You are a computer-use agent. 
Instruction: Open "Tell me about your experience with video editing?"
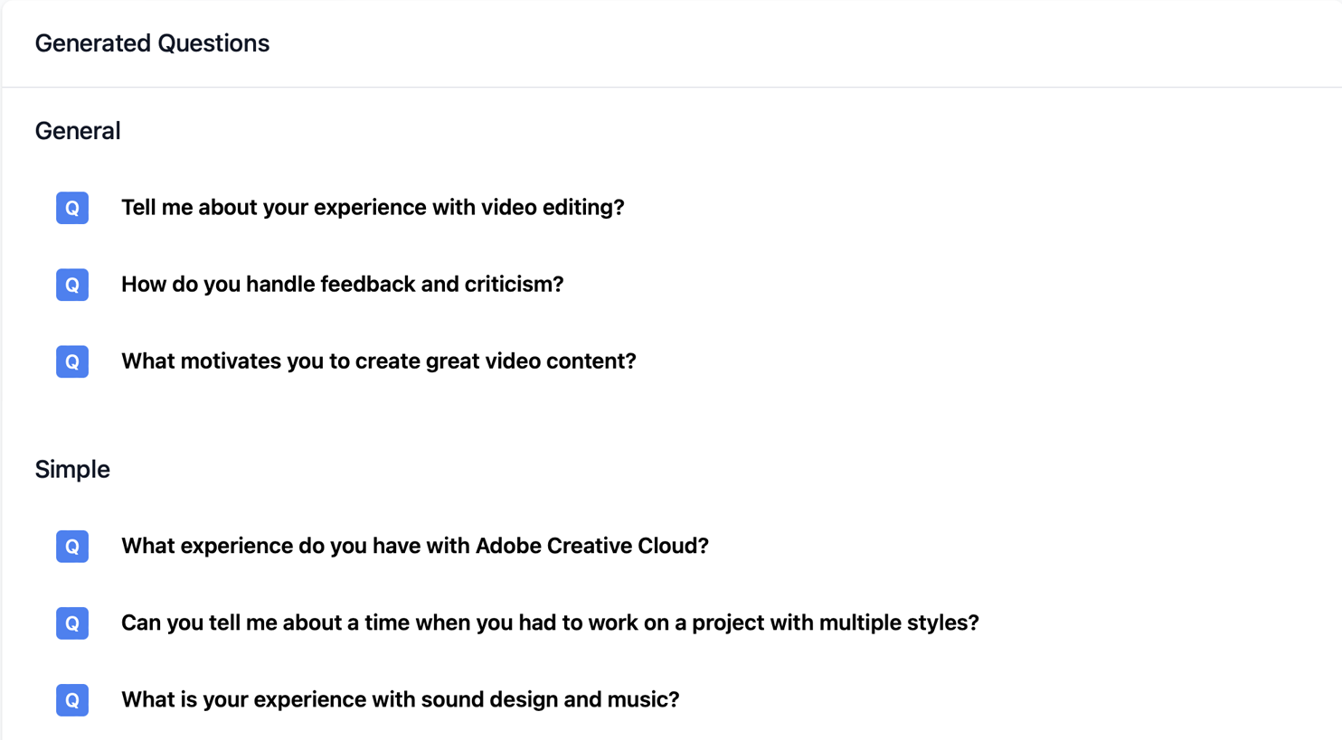372,208
